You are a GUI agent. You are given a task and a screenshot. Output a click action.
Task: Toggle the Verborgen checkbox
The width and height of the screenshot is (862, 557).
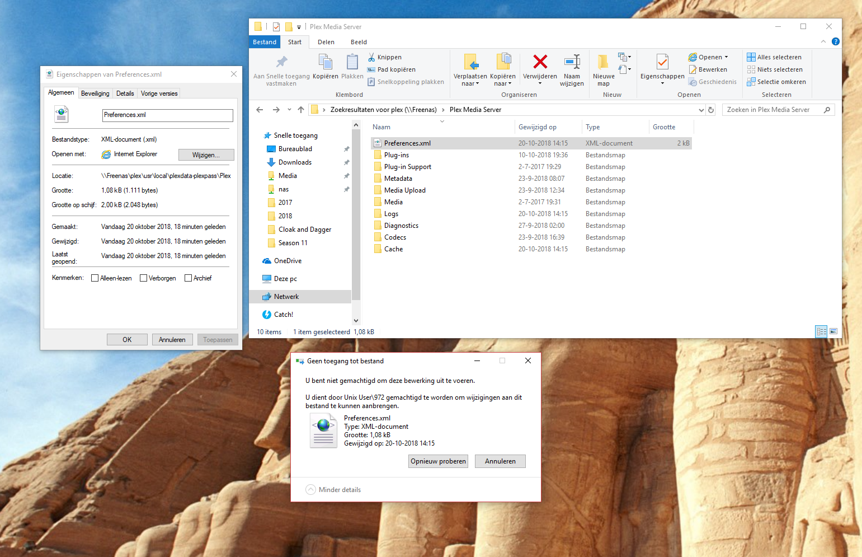pyautogui.click(x=143, y=278)
